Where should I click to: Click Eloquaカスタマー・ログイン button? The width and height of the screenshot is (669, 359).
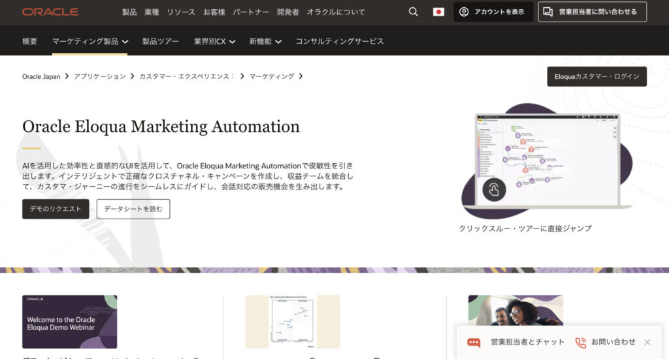point(597,76)
